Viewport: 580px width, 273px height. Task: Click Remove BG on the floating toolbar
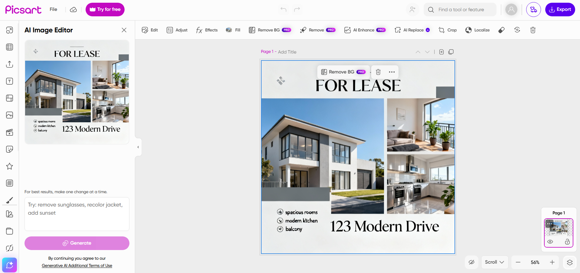344,72
